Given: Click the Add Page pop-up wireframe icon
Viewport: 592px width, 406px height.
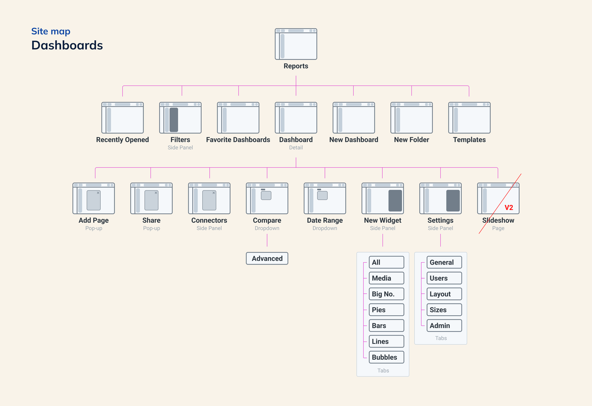Looking at the screenshot, I should [x=94, y=199].
